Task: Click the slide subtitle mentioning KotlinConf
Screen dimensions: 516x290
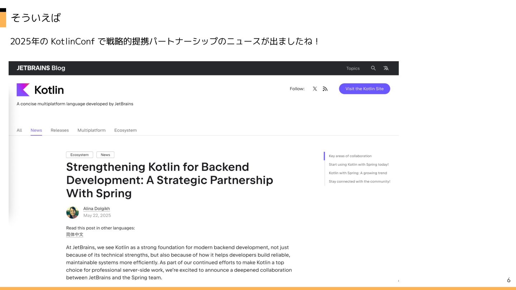Action: [164, 42]
